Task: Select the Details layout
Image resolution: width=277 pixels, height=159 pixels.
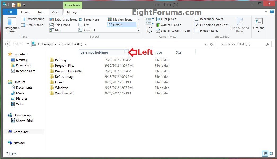Action: tap(122, 25)
